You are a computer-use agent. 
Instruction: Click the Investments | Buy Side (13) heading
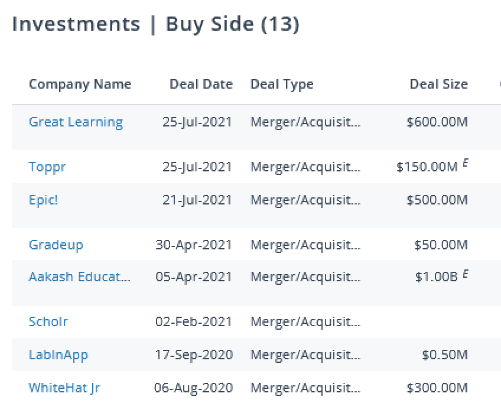click(155, 24)
